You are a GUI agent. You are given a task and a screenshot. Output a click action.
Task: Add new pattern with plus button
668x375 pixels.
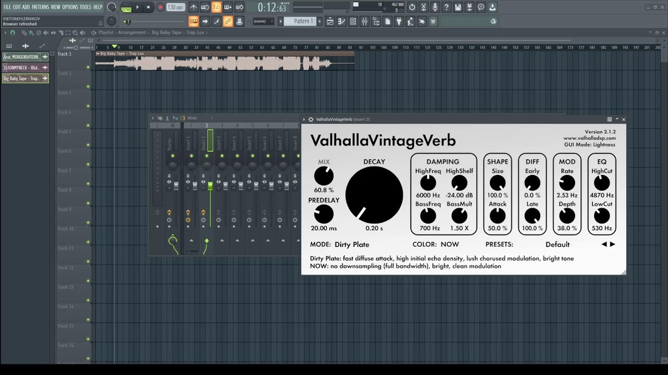coord(320,21)
